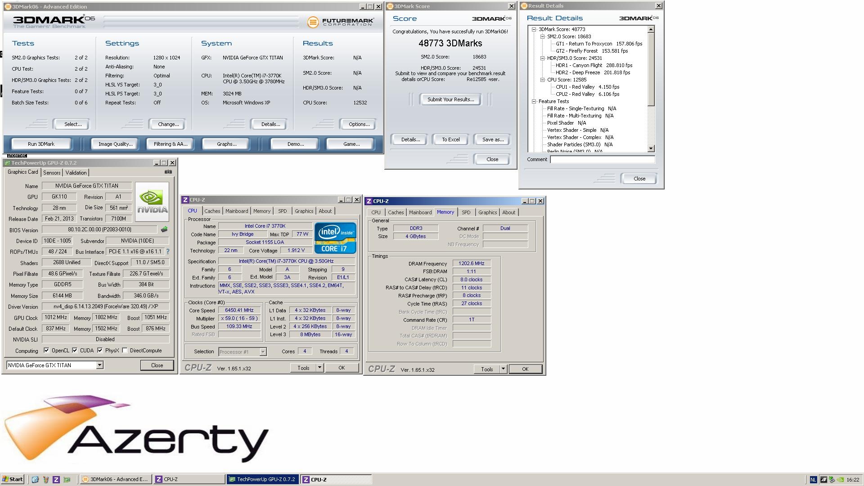The image size is (864, 486).
Task: Click Z icon in CPU-Z CPU window title bar
Action: pos(185,200)
